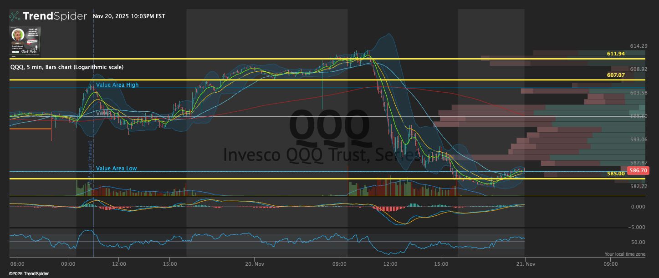659x278 pixels.
Task: Click the QQQ 5 min Bars chart title
Action: 66,67
